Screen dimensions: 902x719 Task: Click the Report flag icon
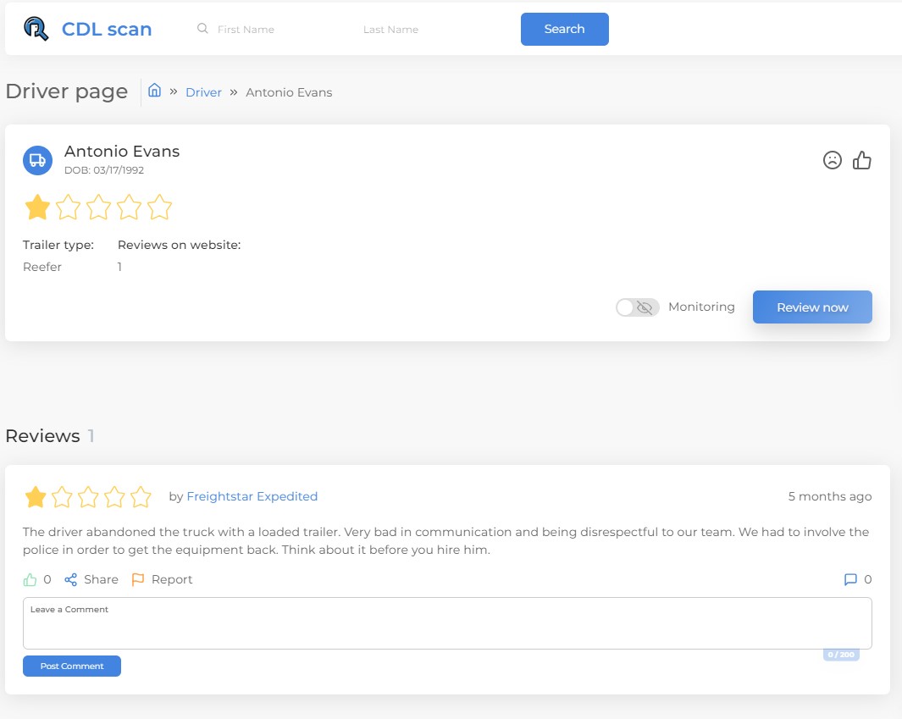pyautogui.click(x=137, y=580)
